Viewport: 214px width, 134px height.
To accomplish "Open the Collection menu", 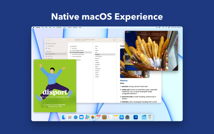I will coord(59,27).
